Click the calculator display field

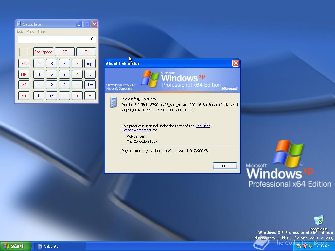57,39
